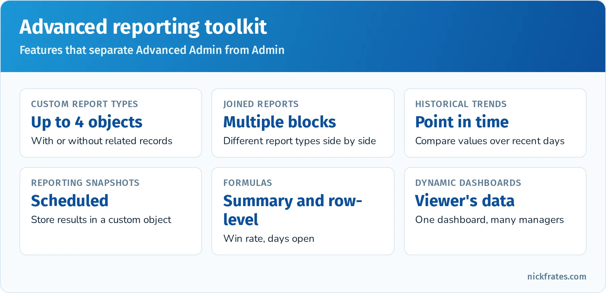The image size is (606, 293).
Task: Click 'Compare values over recent days' text
Action: point(490,141)
